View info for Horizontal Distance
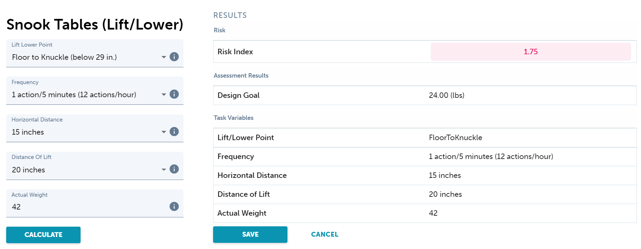The height and width of the screenshot is (249, 641). (x=174, y=132)
